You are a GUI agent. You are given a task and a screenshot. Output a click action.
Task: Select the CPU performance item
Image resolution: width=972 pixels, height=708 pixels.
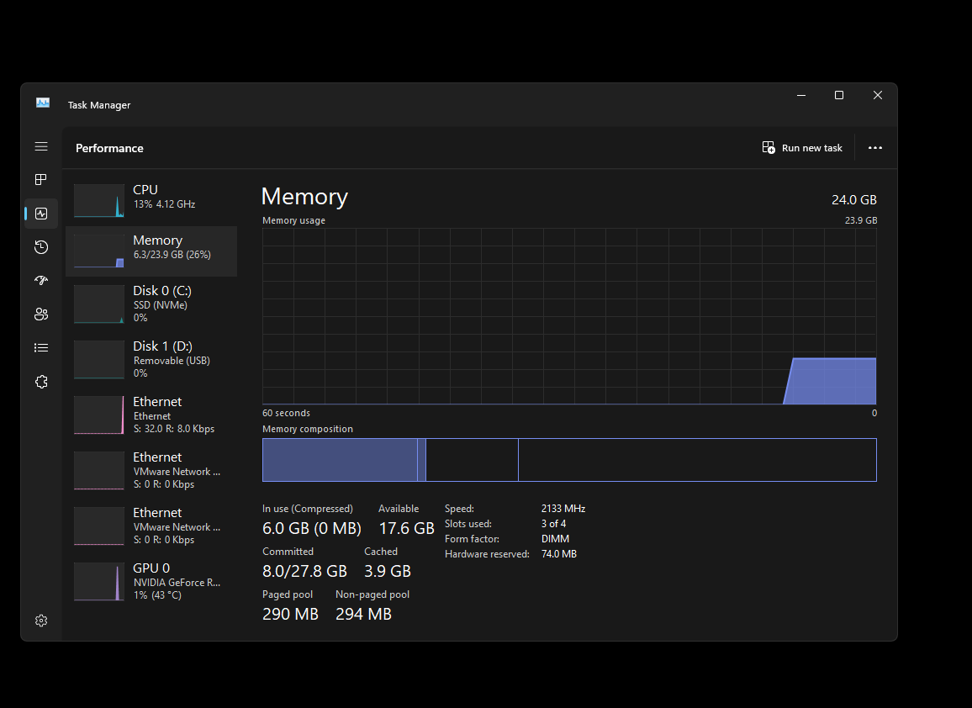pyautogui.click(x=151, y=200)
